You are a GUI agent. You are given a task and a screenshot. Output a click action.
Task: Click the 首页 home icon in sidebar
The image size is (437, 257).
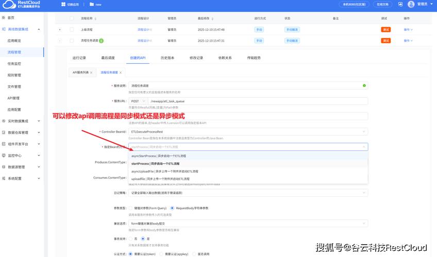pyautogui.click(x=4, y=17)
